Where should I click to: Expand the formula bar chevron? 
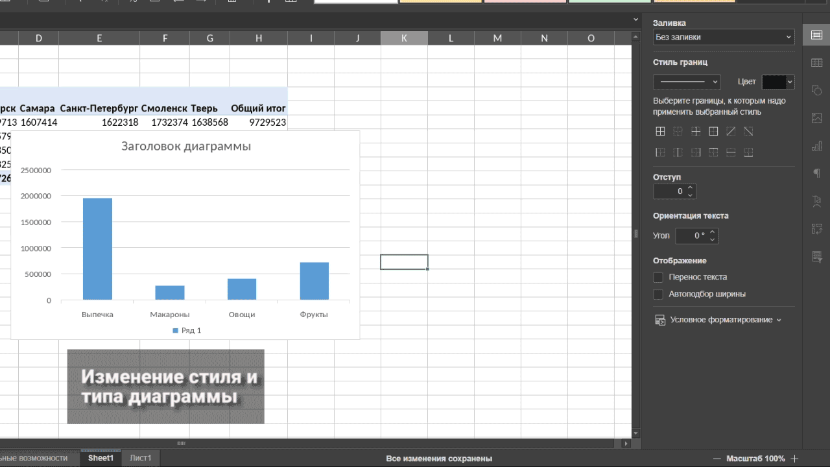tap(635, 21)
